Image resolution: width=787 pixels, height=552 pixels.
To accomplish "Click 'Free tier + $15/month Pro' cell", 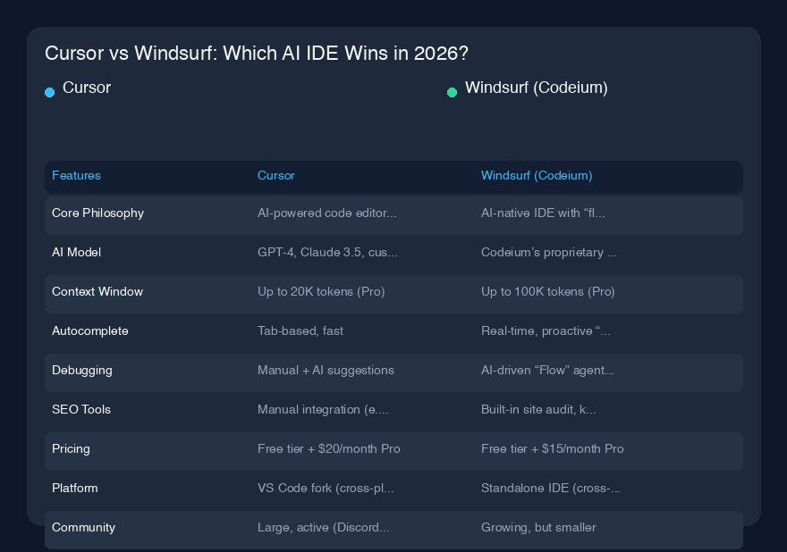I will (x=553, y=448).
